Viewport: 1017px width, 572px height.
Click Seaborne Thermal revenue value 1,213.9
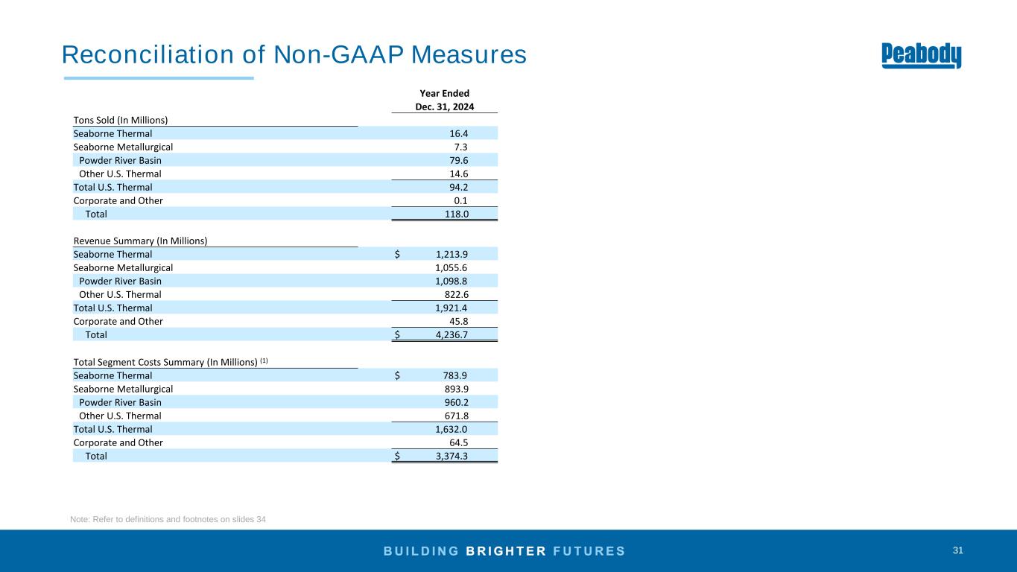point(452,254)
